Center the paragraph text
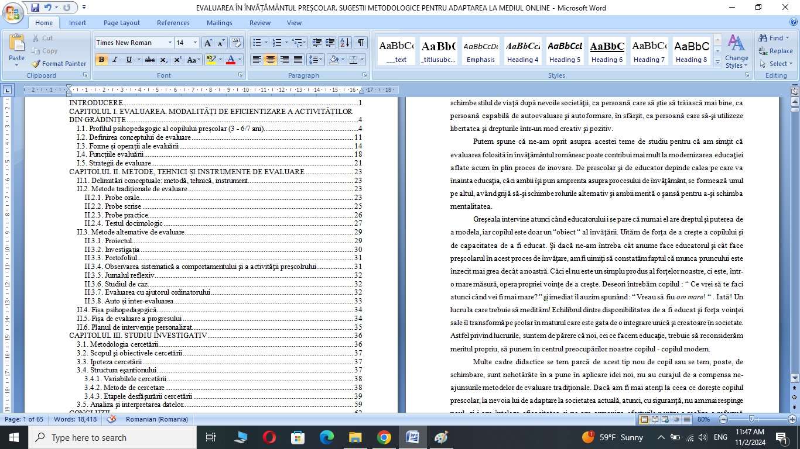The height and width of the screenshot is (449, 800). [x=270, y=60]
